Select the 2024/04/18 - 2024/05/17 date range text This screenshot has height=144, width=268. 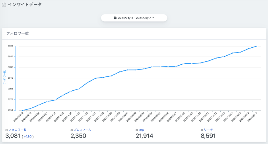tap(134, 18)
